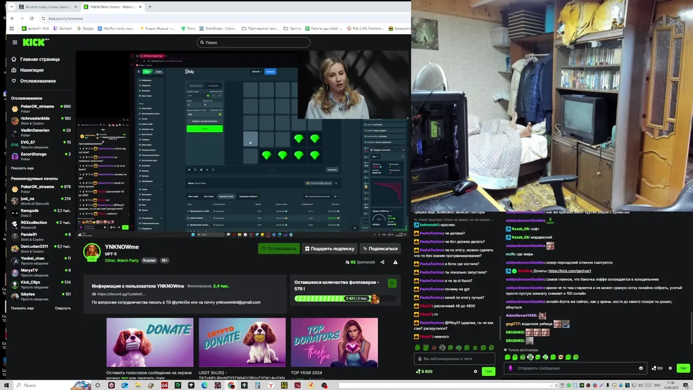Click Отправить сообщение chat input field
Image resolution: width=693 pixels, height=390 pixels.
coord(576,368)
